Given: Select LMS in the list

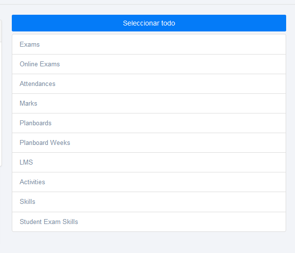Looking at the screenshot, I should [148, 162].
